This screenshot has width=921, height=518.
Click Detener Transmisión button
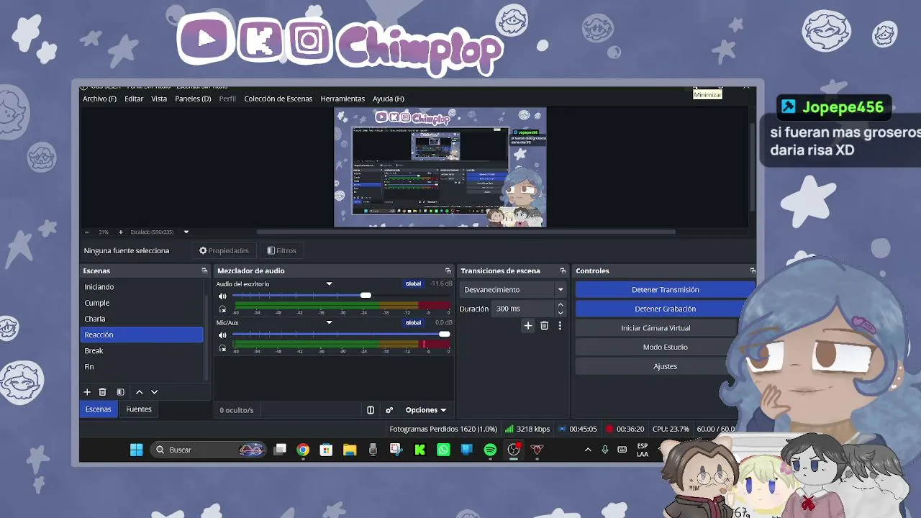(x=665, y=290)
